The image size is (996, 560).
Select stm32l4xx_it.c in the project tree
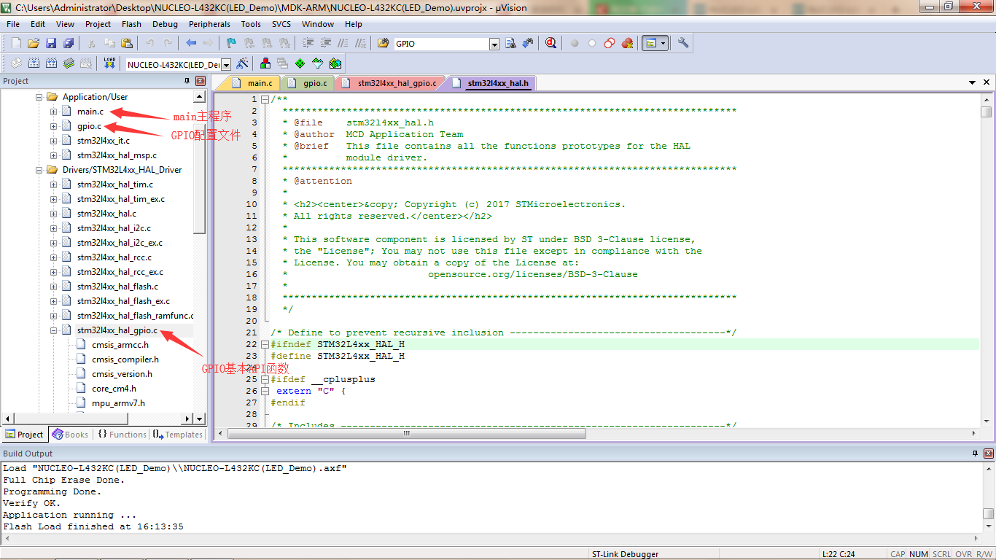click(x=104, y=141)
